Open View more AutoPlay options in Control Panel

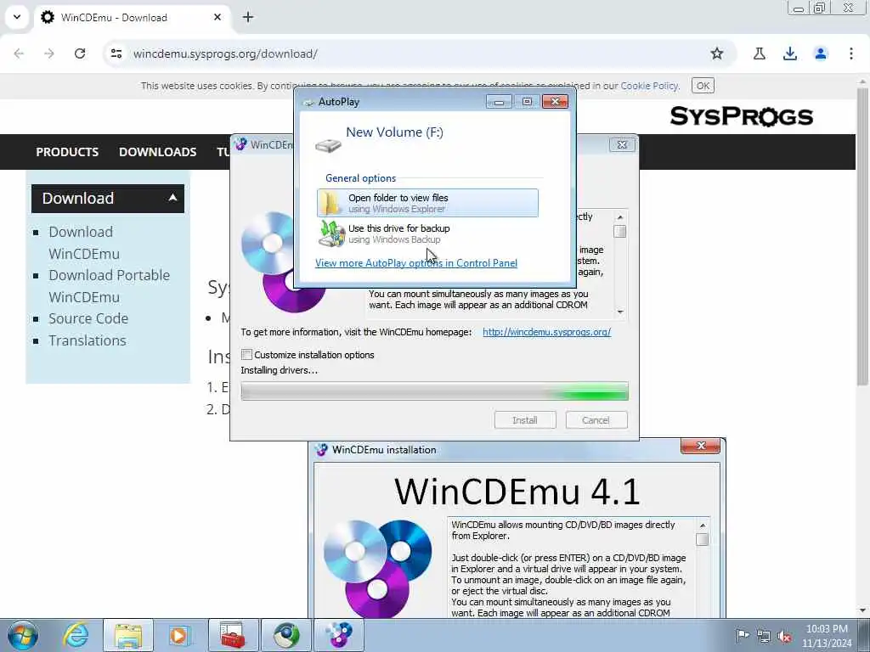[416, 263]
